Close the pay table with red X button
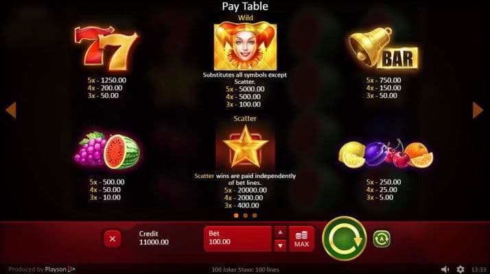This screenshot has width=490, height=274. tap(113, 239)
